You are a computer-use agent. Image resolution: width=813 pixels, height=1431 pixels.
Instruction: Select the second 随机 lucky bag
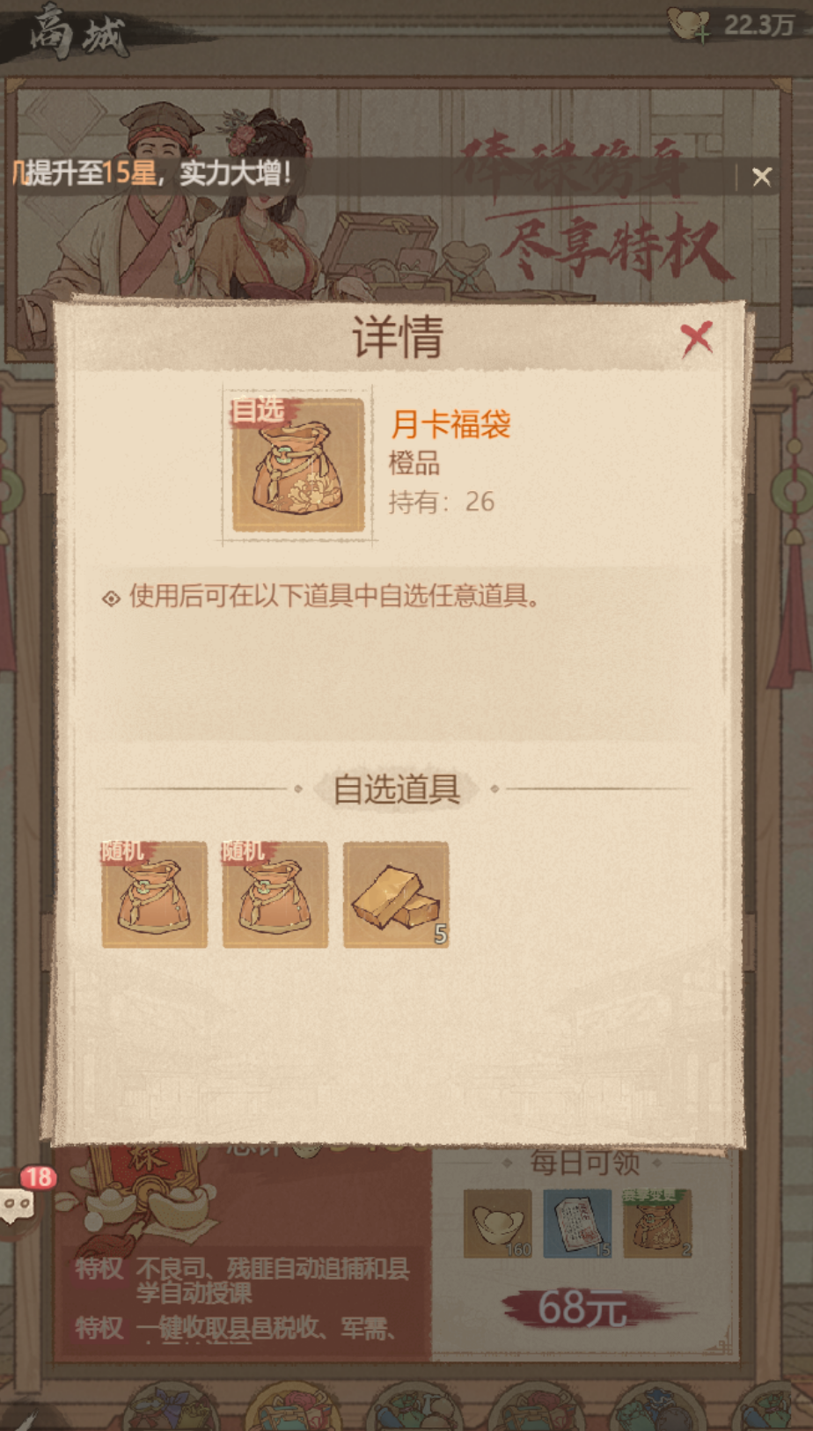coord(275,894)
